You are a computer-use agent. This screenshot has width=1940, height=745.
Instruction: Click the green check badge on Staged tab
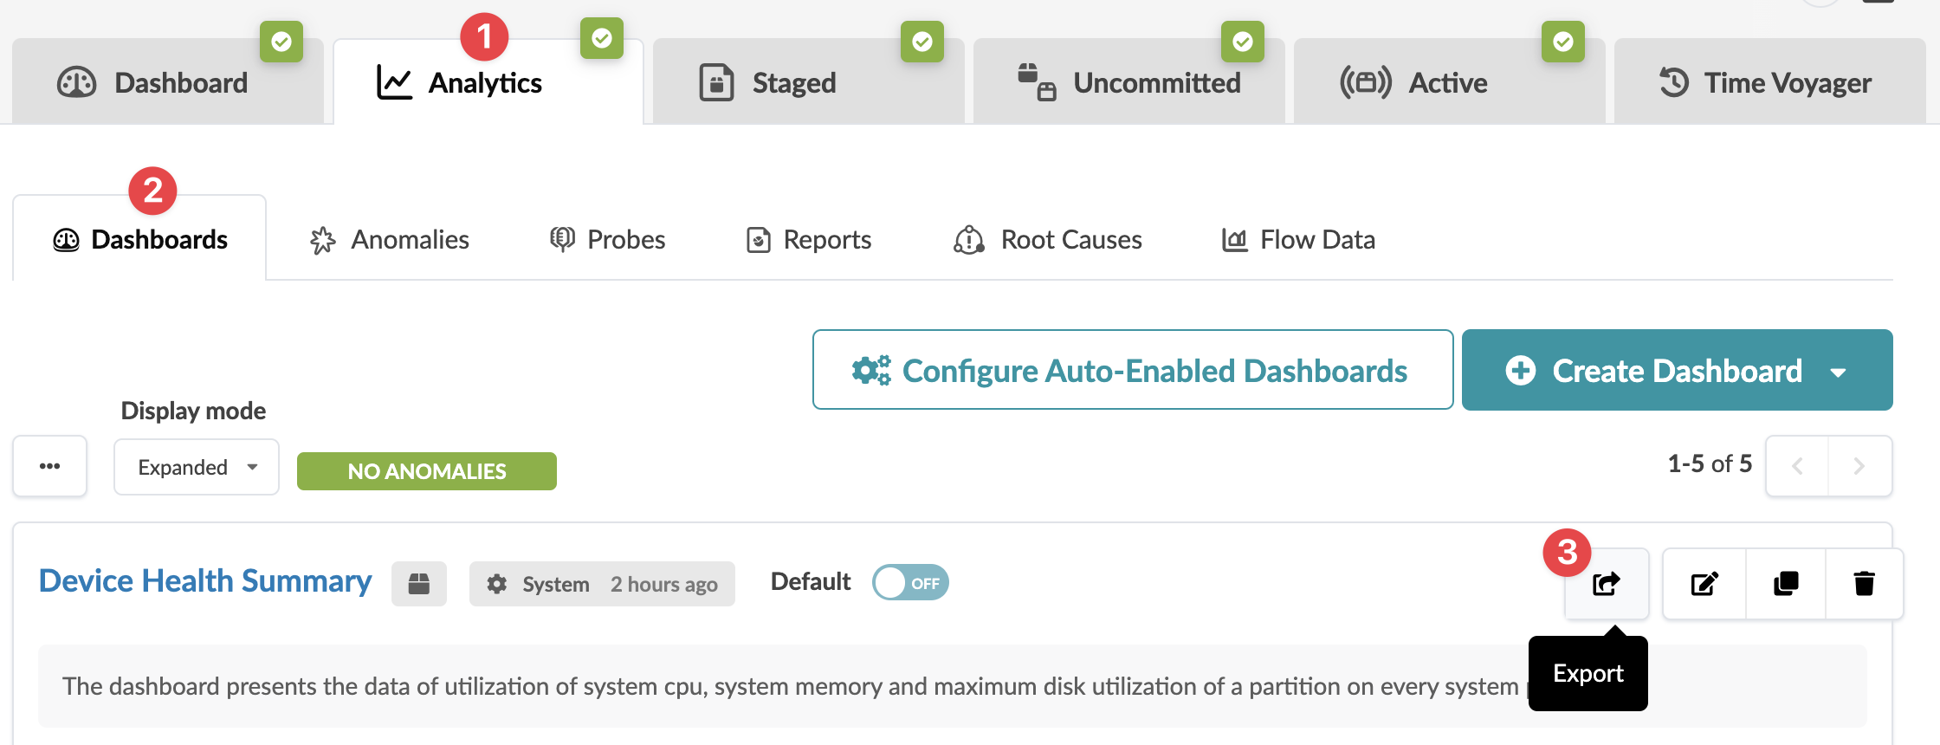pos(922,42)
